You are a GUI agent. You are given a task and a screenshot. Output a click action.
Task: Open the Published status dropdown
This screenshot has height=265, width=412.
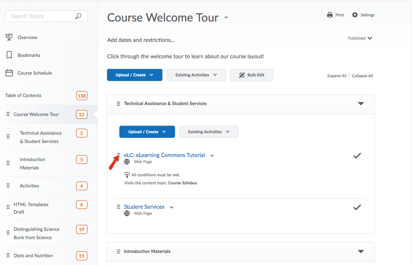pos(360,38)
